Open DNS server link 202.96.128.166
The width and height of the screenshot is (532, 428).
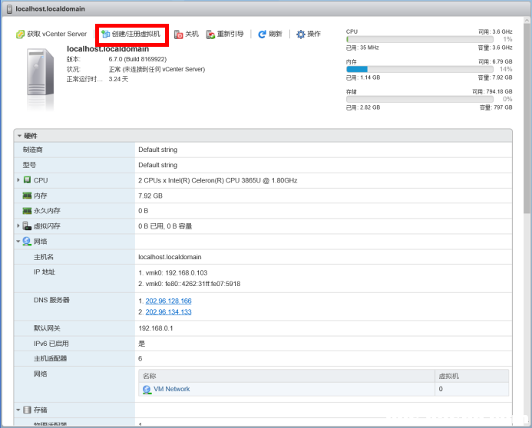168,301
